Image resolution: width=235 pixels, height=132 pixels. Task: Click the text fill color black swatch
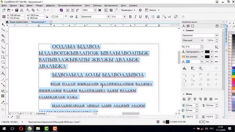pos(207,52)
